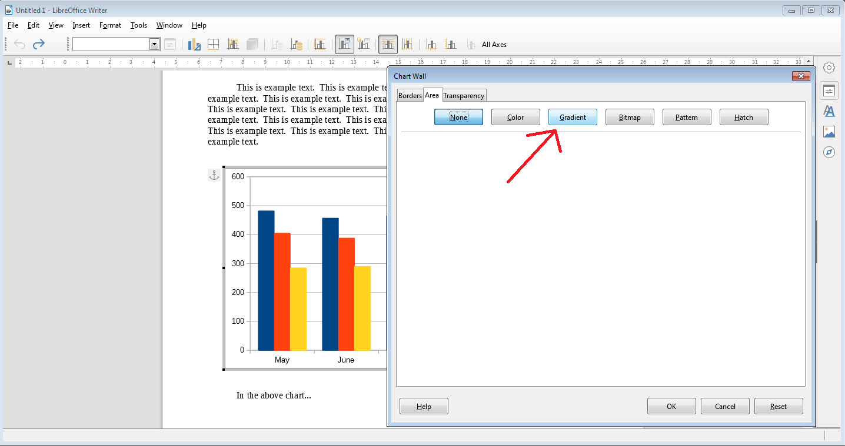Screen dimensions: 845x446
Task: Click the Chart Wall toolbar icon
Action: [233, 44]
